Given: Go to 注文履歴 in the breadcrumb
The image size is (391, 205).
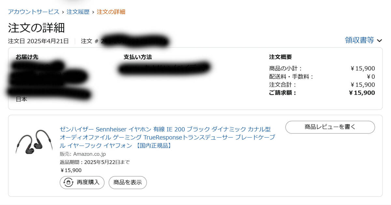Looking at the screenshot, I should click(78, 12).
